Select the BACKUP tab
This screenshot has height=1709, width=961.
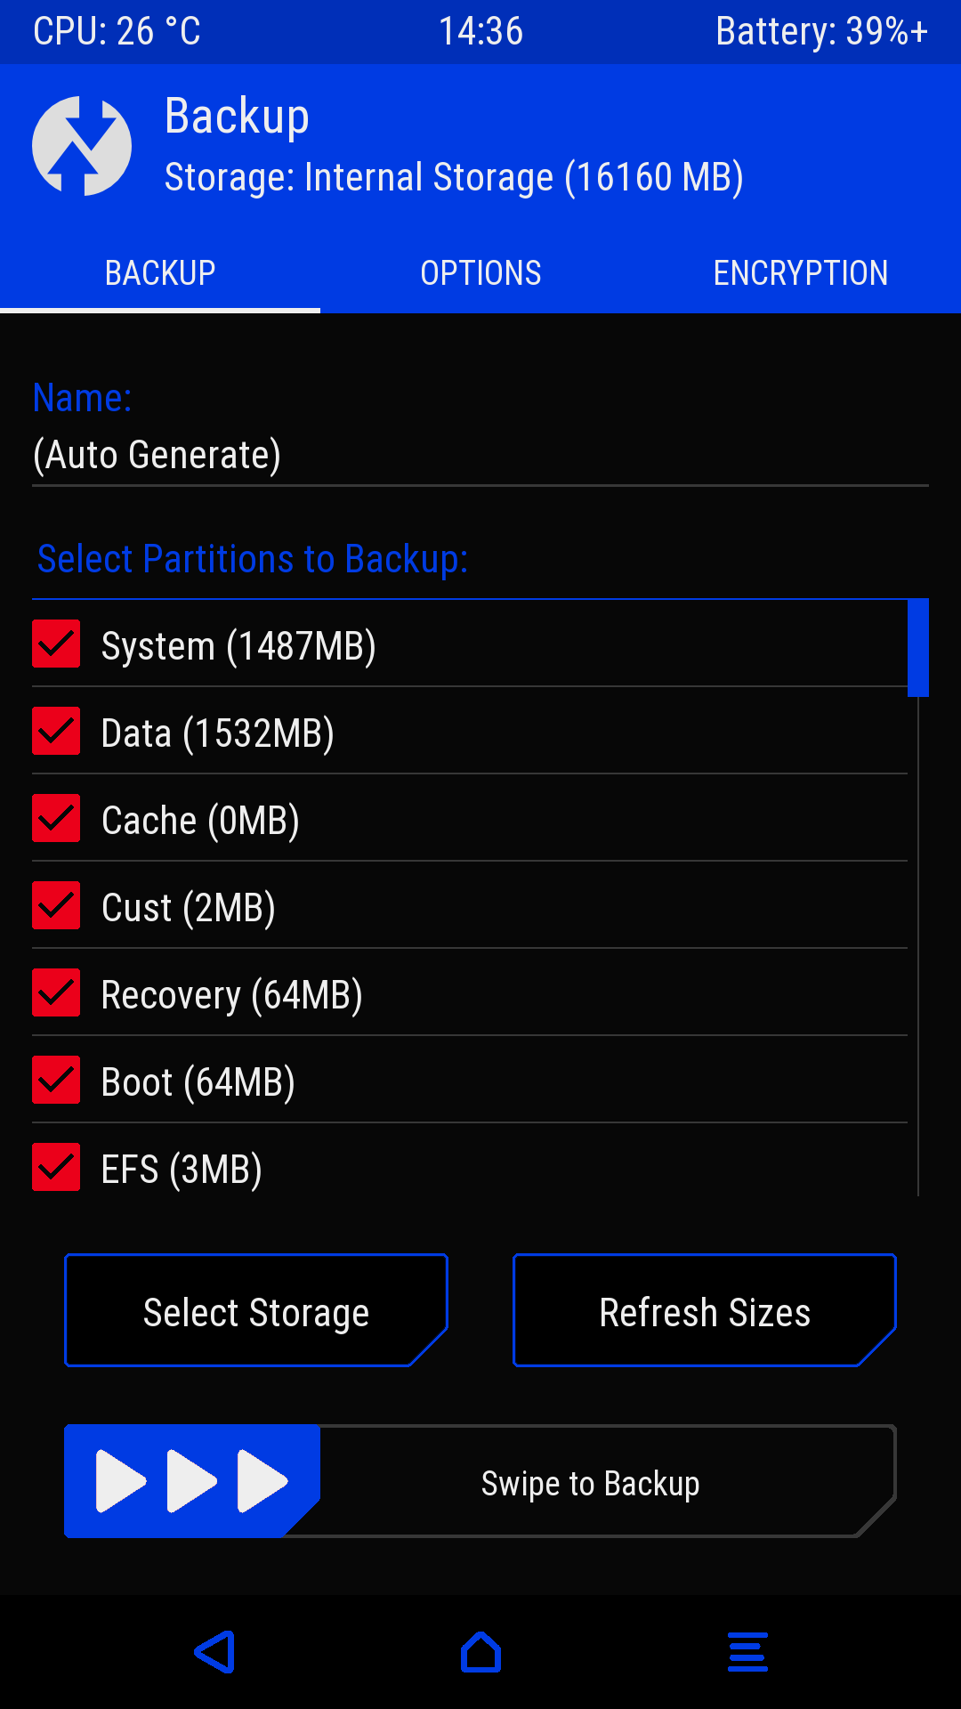coord(160,273)
